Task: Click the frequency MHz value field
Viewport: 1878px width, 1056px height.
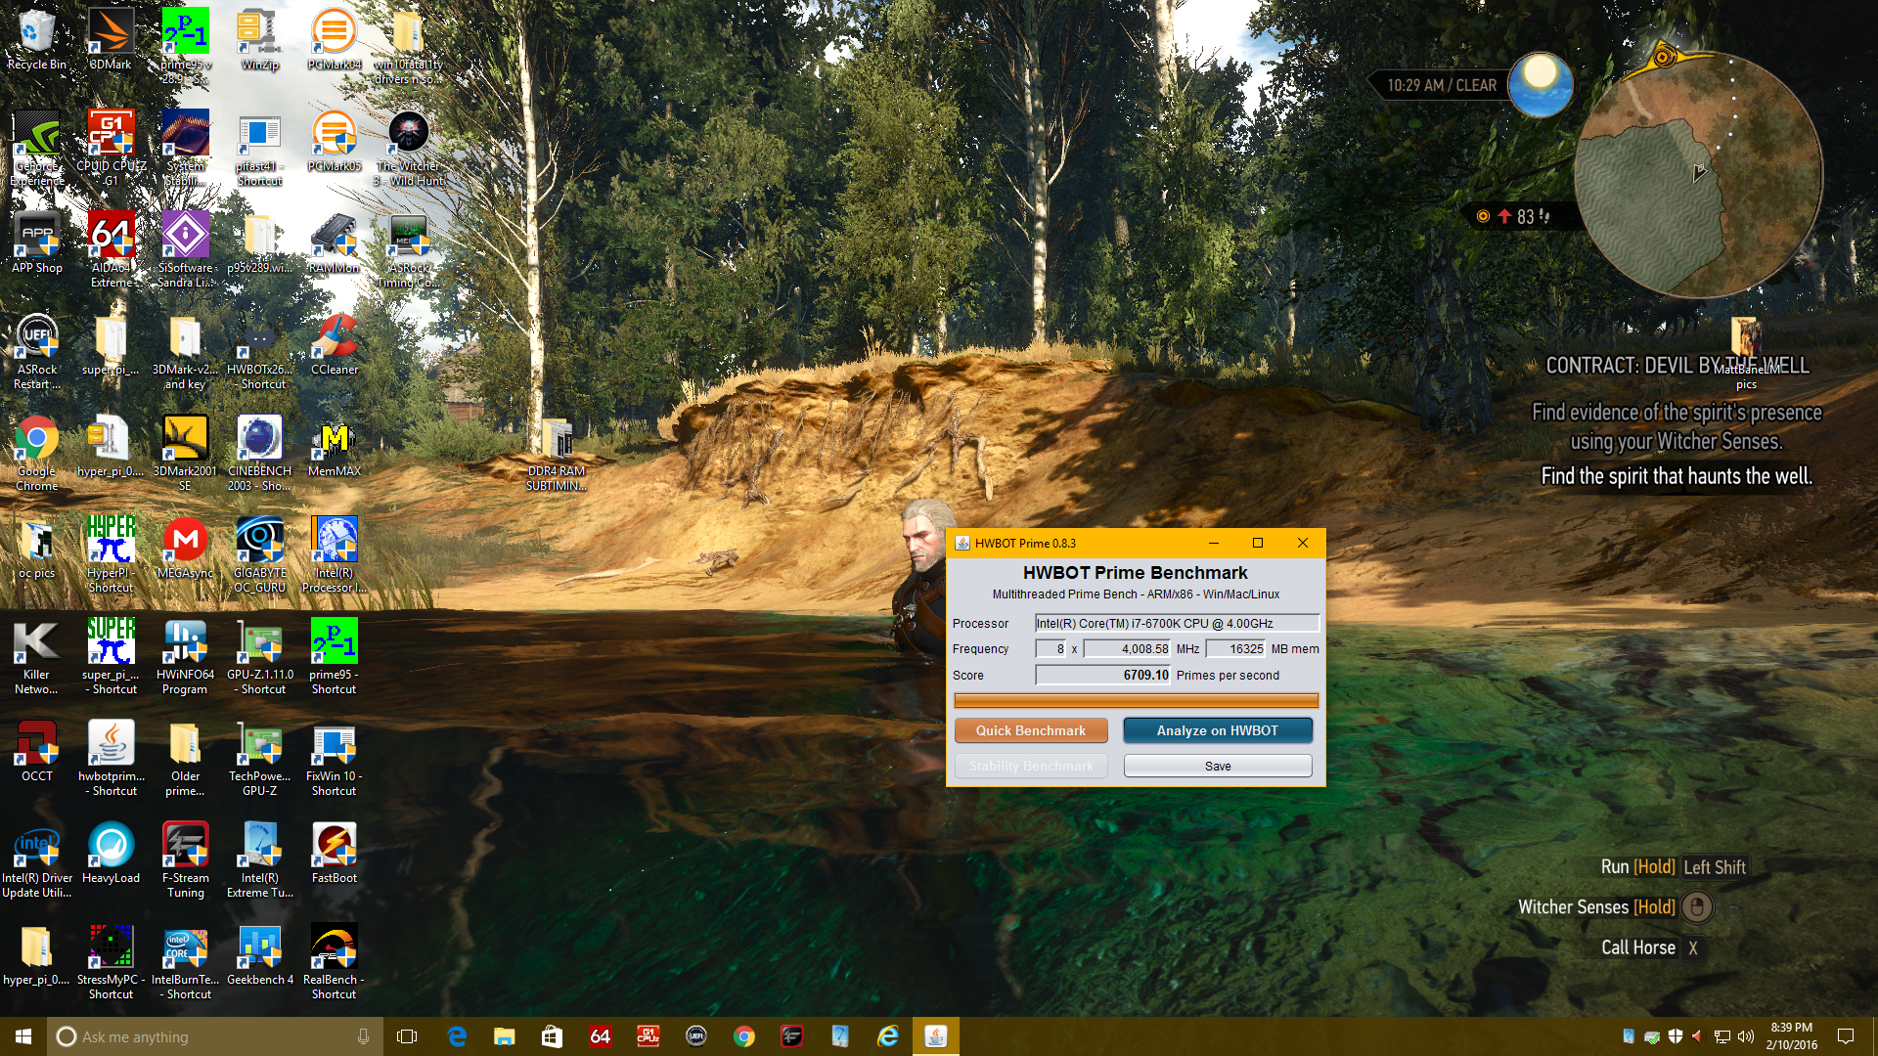Action: pyautogui.click(x=1127, y=648)
